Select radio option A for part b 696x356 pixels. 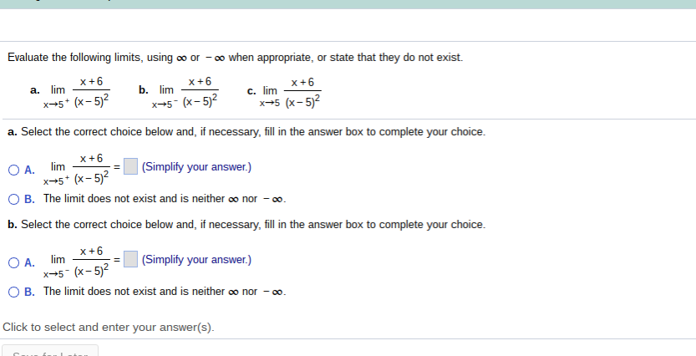[13, 262]
